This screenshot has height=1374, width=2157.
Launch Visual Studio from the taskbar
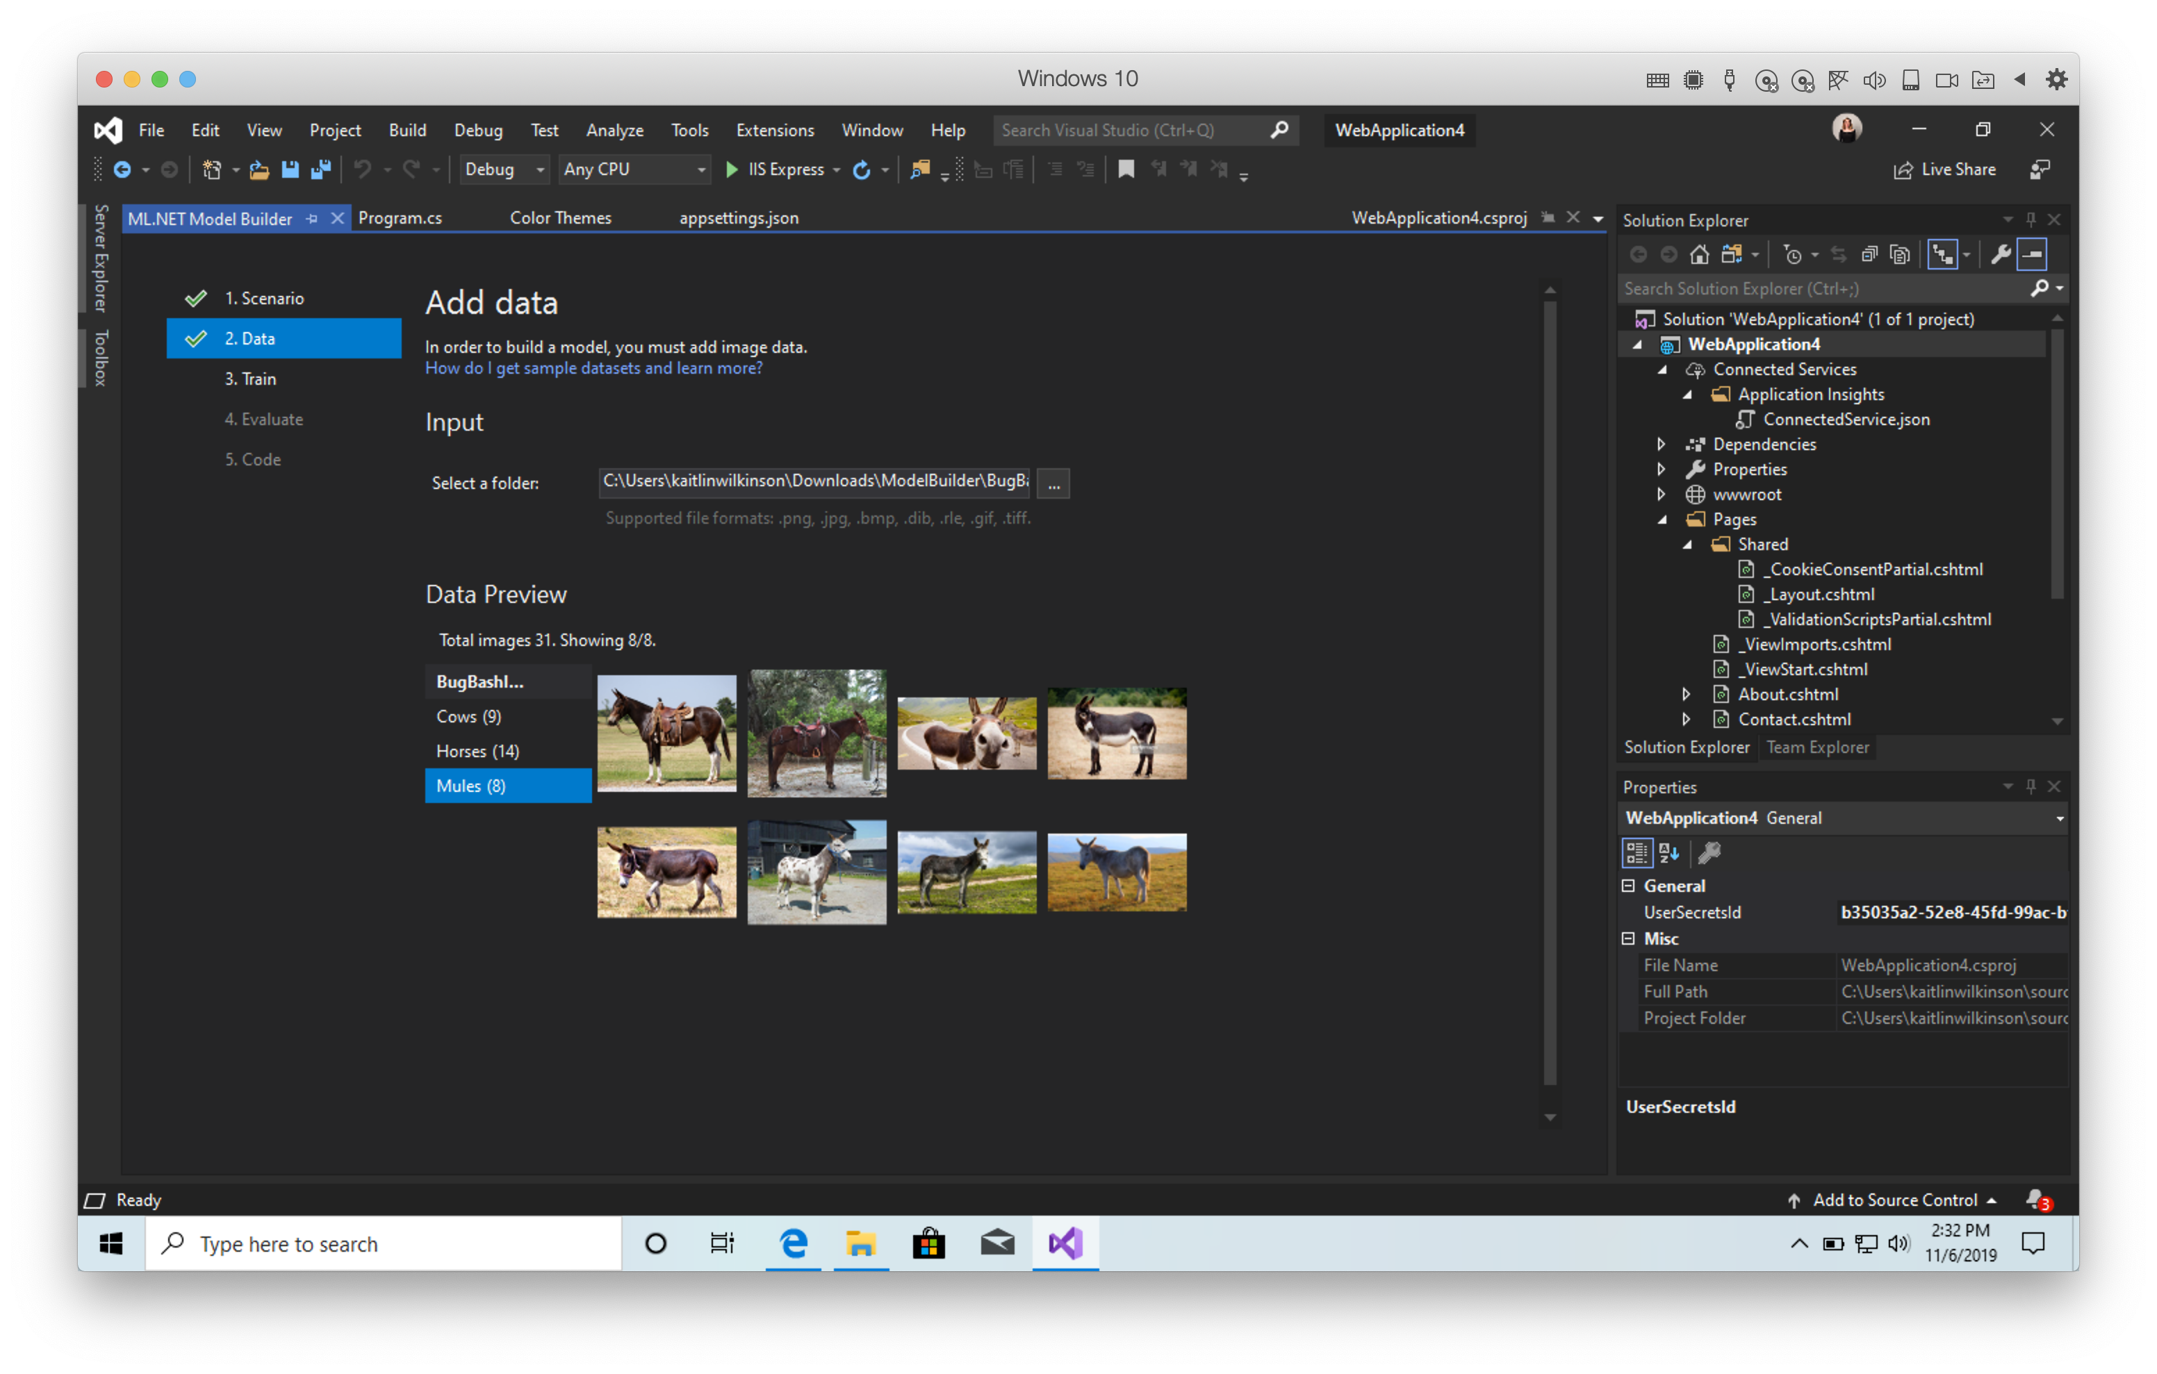tap(1065, 1243)
